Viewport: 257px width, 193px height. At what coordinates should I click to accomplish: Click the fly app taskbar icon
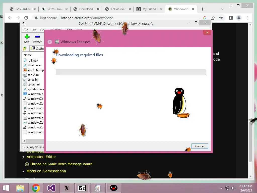coord(67,188)
